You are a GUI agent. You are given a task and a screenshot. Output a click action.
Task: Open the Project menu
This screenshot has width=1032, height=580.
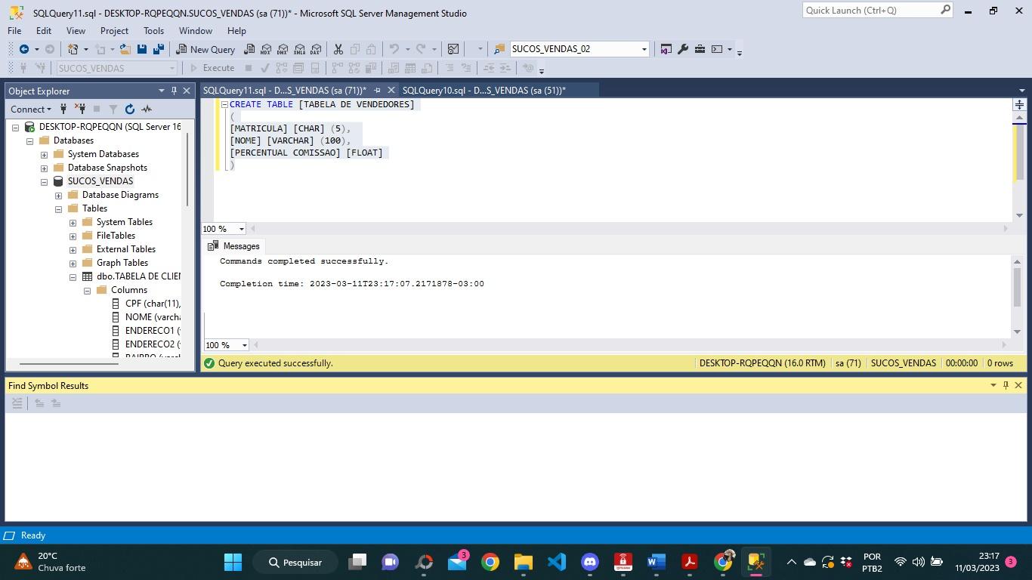coord(114,31)
